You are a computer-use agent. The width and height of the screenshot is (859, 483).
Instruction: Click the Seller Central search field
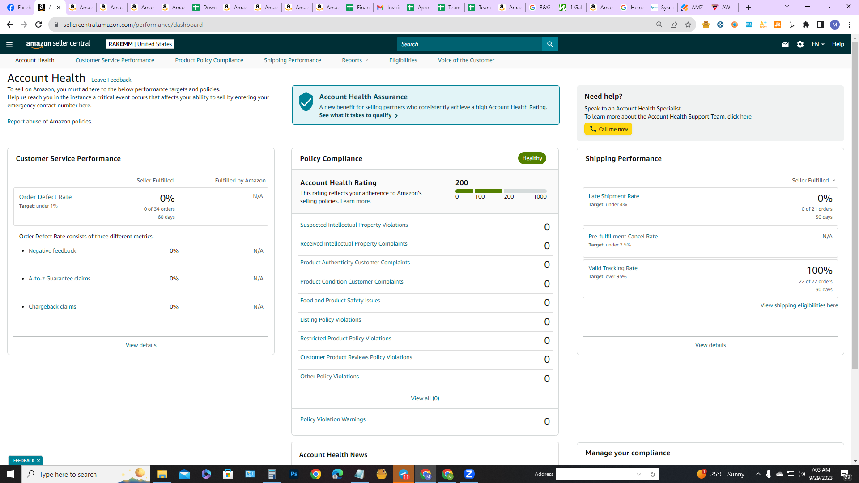[x=469, y=44]
